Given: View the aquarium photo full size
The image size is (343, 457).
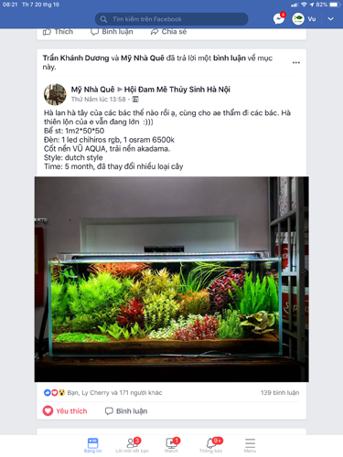Looking at the screenshot, I should pyautogui.click(x=171, y=279).
